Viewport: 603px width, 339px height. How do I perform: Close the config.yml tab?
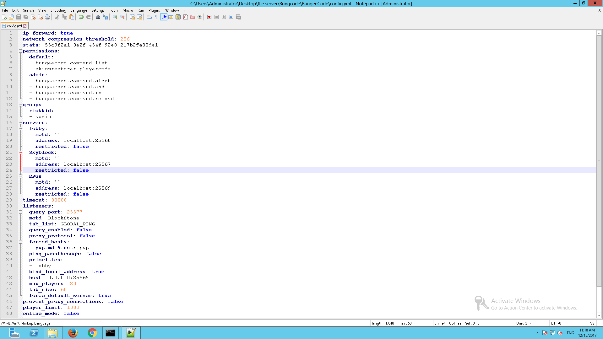pyautogui.click(x=25, y=26)
